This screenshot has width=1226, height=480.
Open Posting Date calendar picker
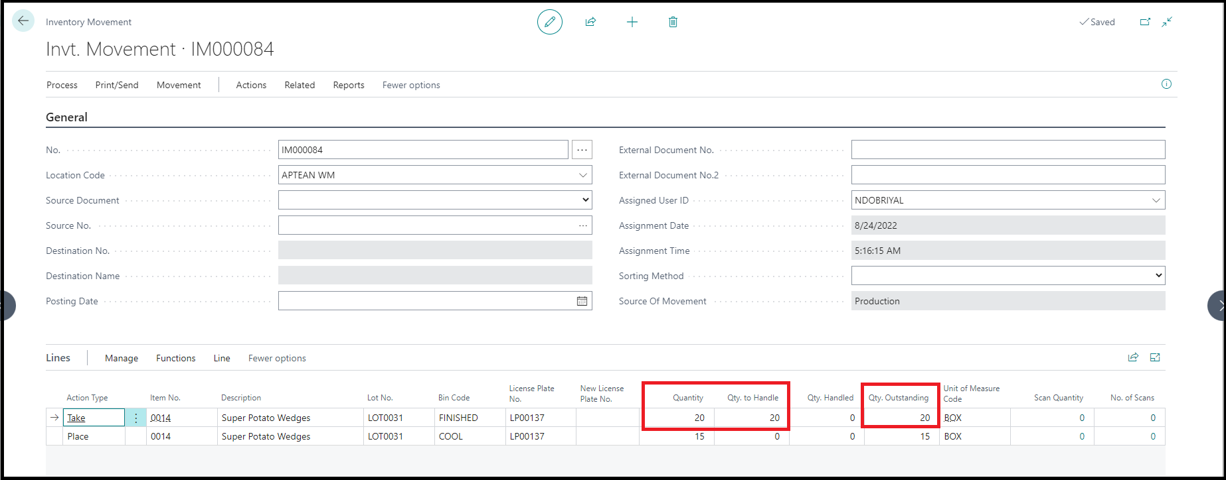582,301
